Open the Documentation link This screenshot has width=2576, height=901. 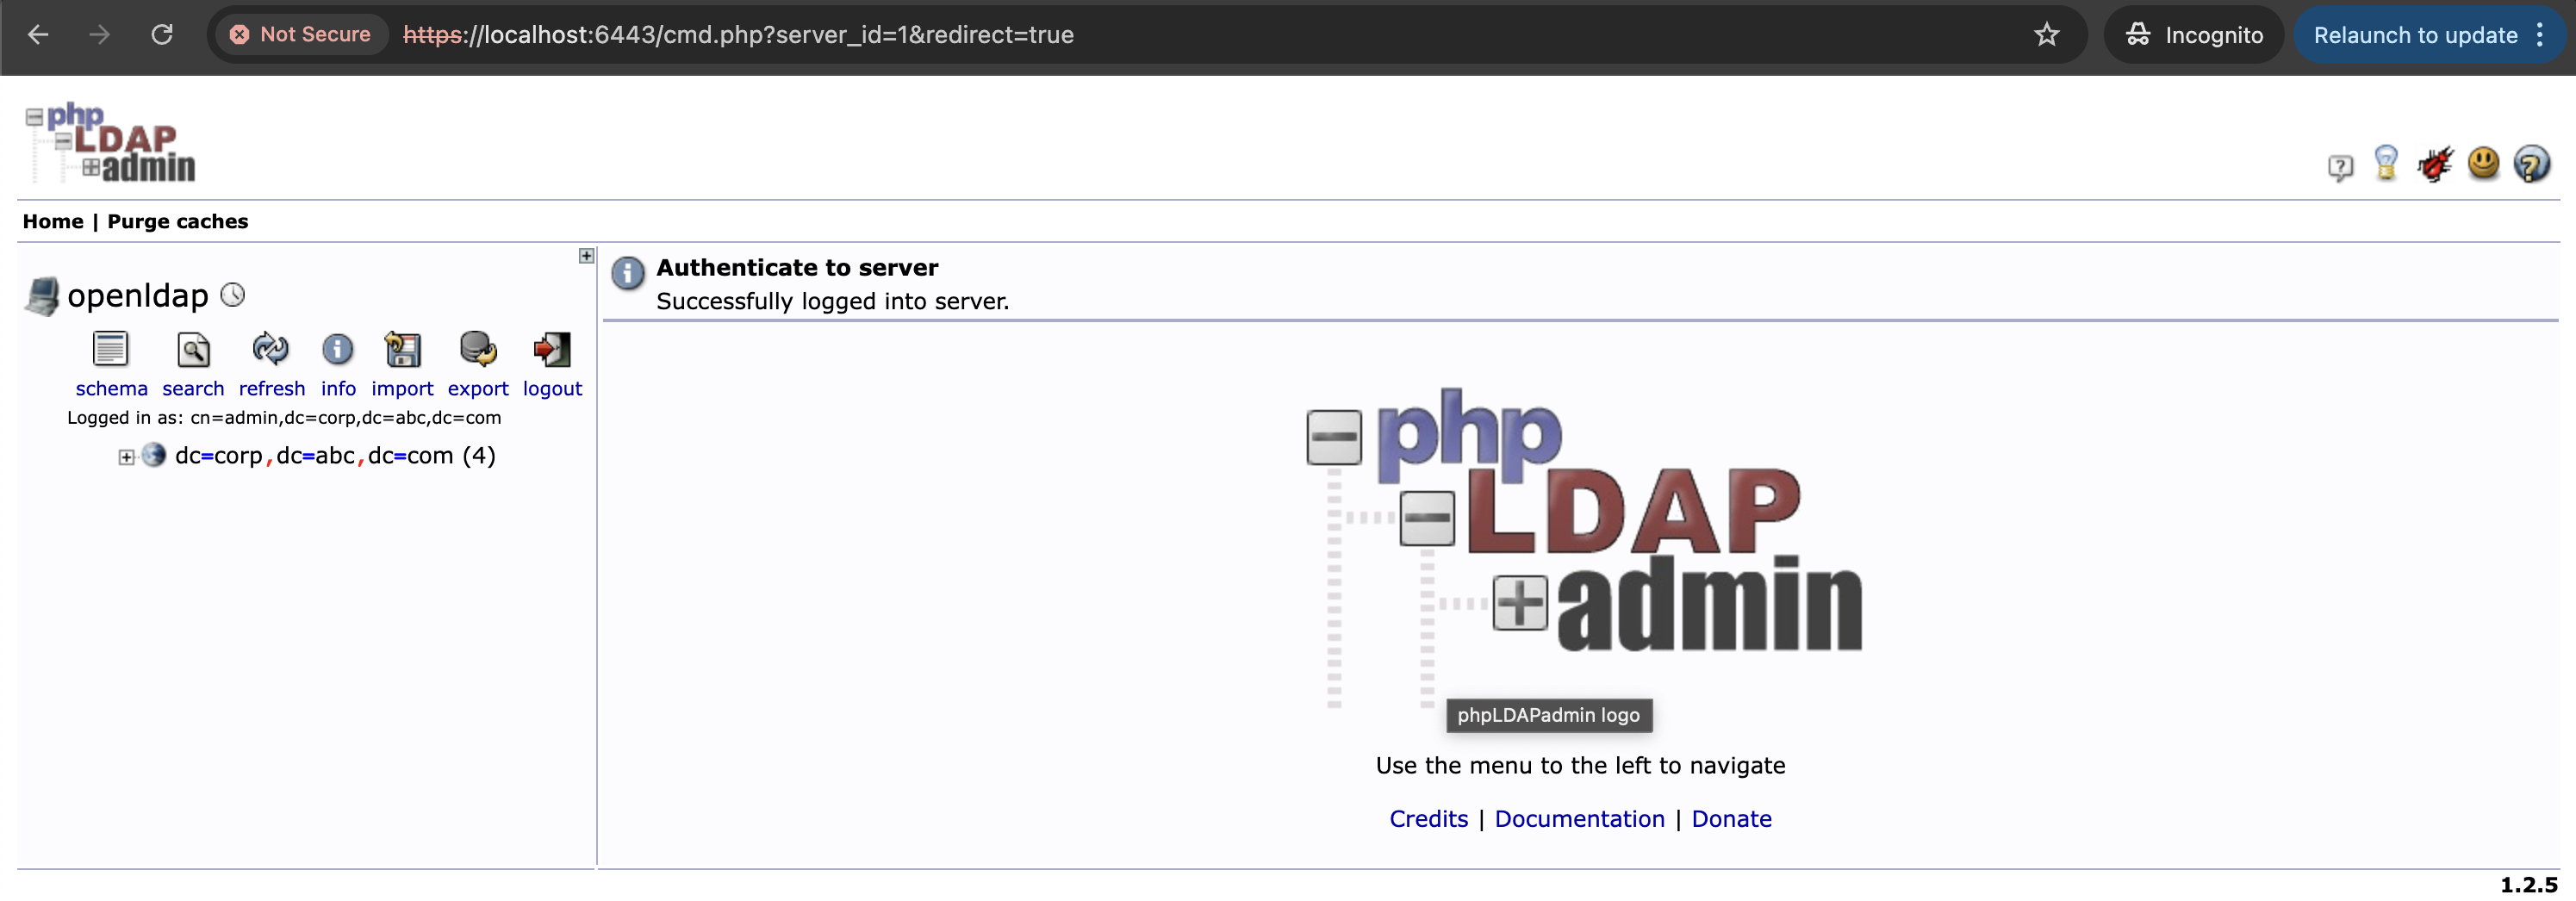click(1579, 819)
